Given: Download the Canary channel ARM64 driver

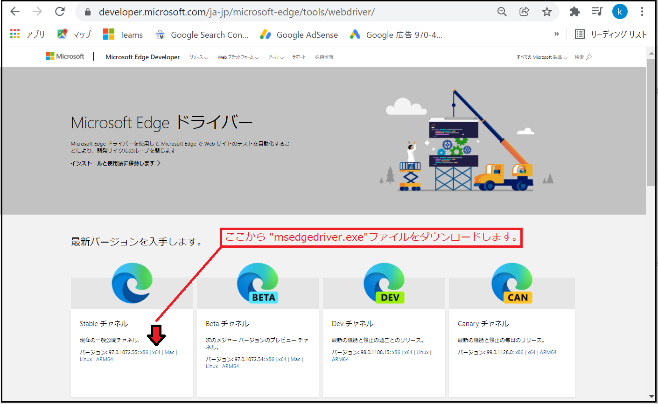Looking at the screenshot, I should tap(548, 352).
